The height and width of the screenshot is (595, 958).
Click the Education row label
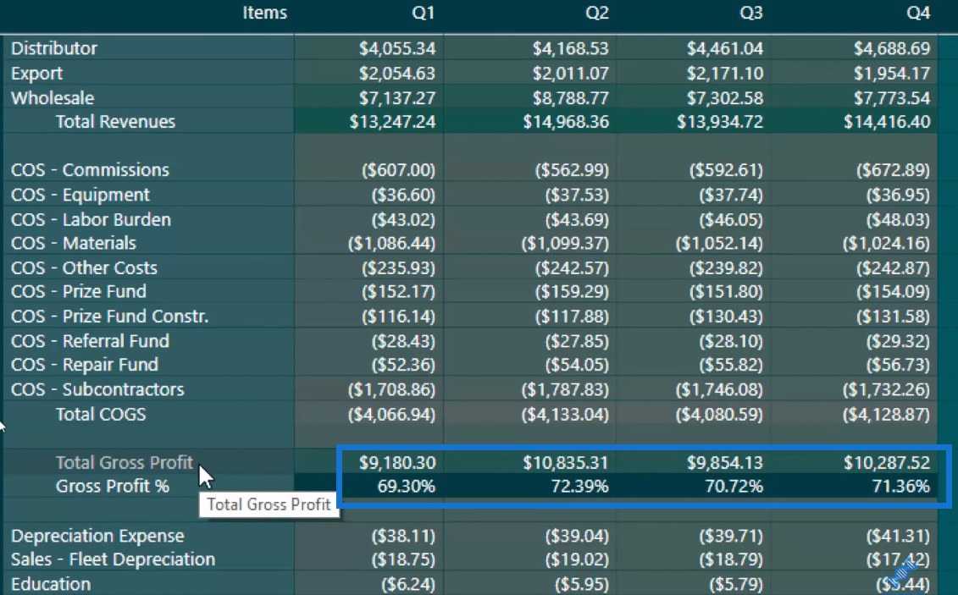pyautogui.click(x=51, y=584)
